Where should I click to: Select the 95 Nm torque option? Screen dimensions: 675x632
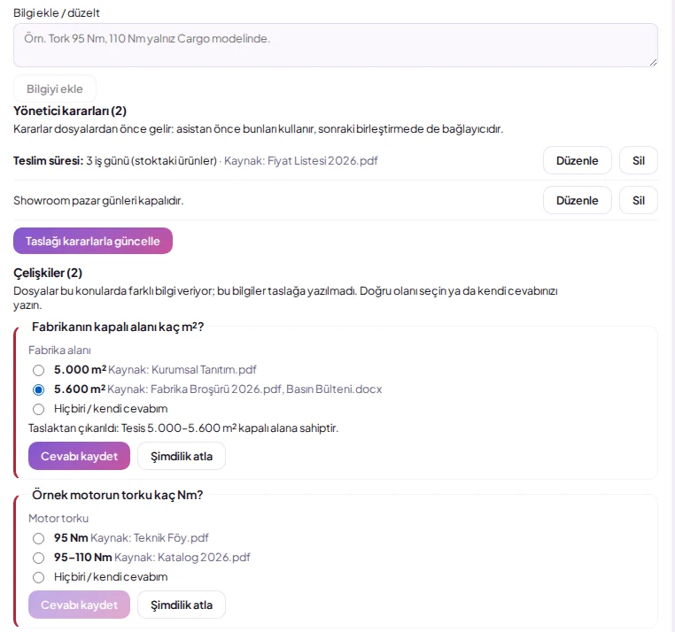point(38,538)
